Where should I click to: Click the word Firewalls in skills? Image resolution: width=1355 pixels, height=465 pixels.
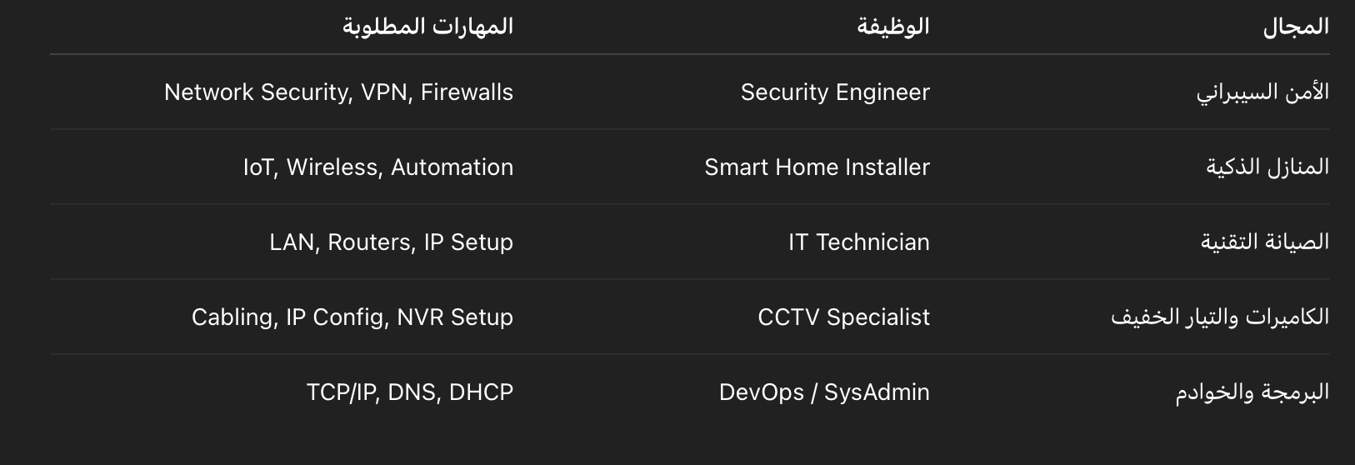click(x=467, y=92)
